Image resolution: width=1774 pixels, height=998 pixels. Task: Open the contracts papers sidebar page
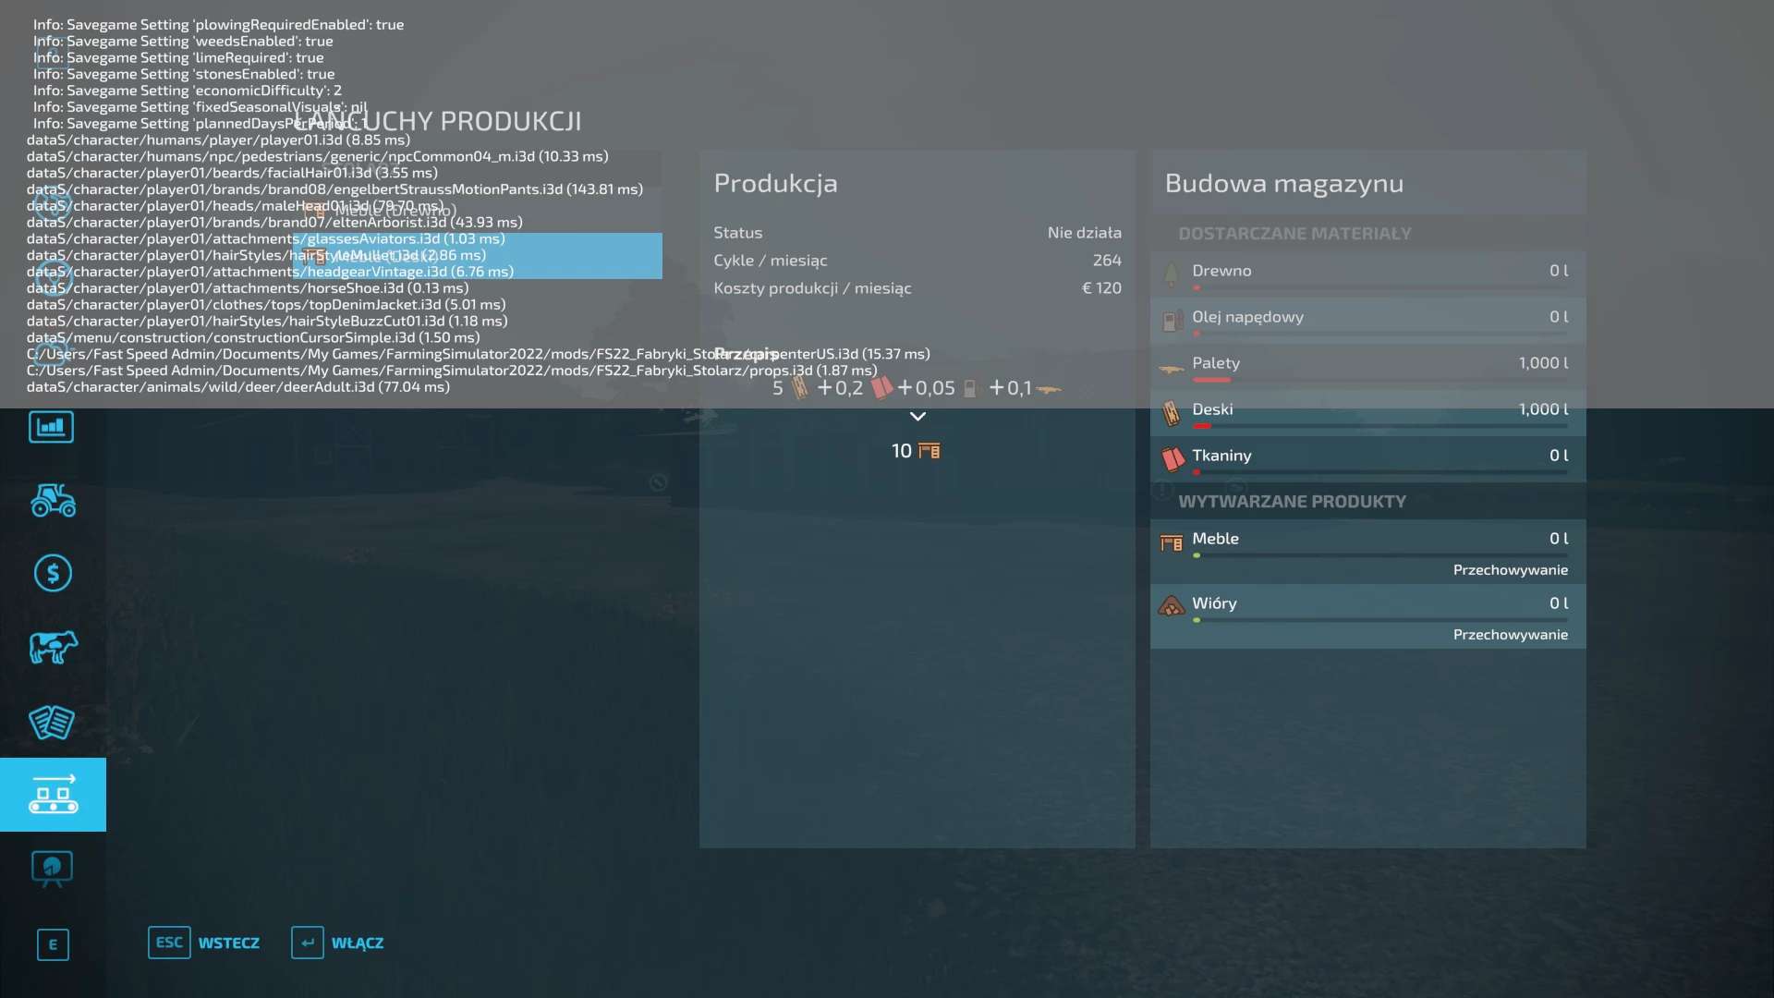(x=51, y=723)
